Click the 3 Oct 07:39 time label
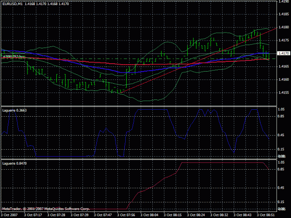This screenshot has height=218, width=291. tap(80, 215)
